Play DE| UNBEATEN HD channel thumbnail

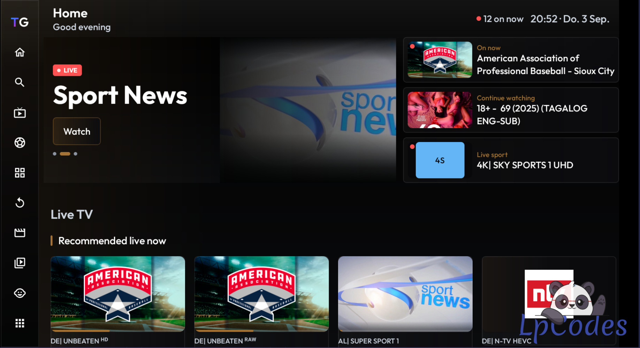(118, 294)
